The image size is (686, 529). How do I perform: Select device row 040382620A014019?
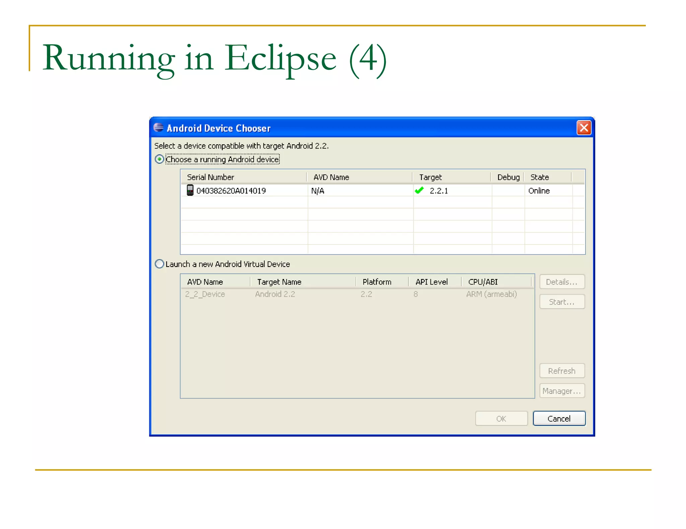[383, 191]
